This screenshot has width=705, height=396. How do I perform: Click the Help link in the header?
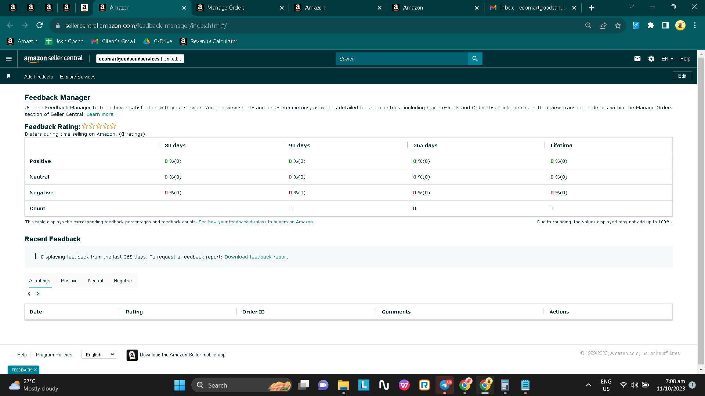click(685, 59)
